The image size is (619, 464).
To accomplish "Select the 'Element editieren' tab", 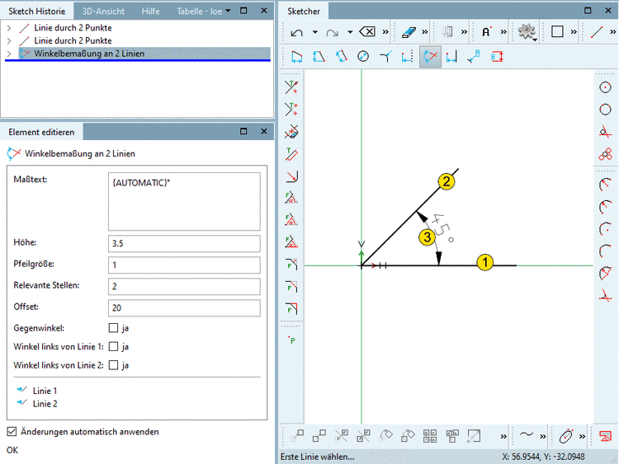I will pos(41,132).
